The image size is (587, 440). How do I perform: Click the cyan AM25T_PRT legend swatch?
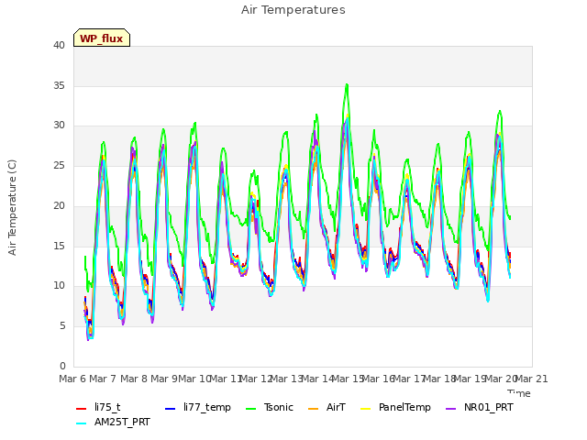82,423
